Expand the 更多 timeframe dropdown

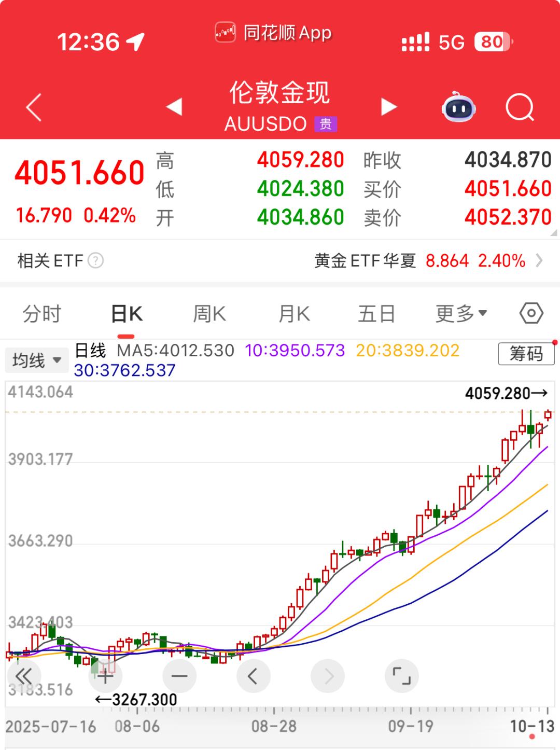point(461,314)
